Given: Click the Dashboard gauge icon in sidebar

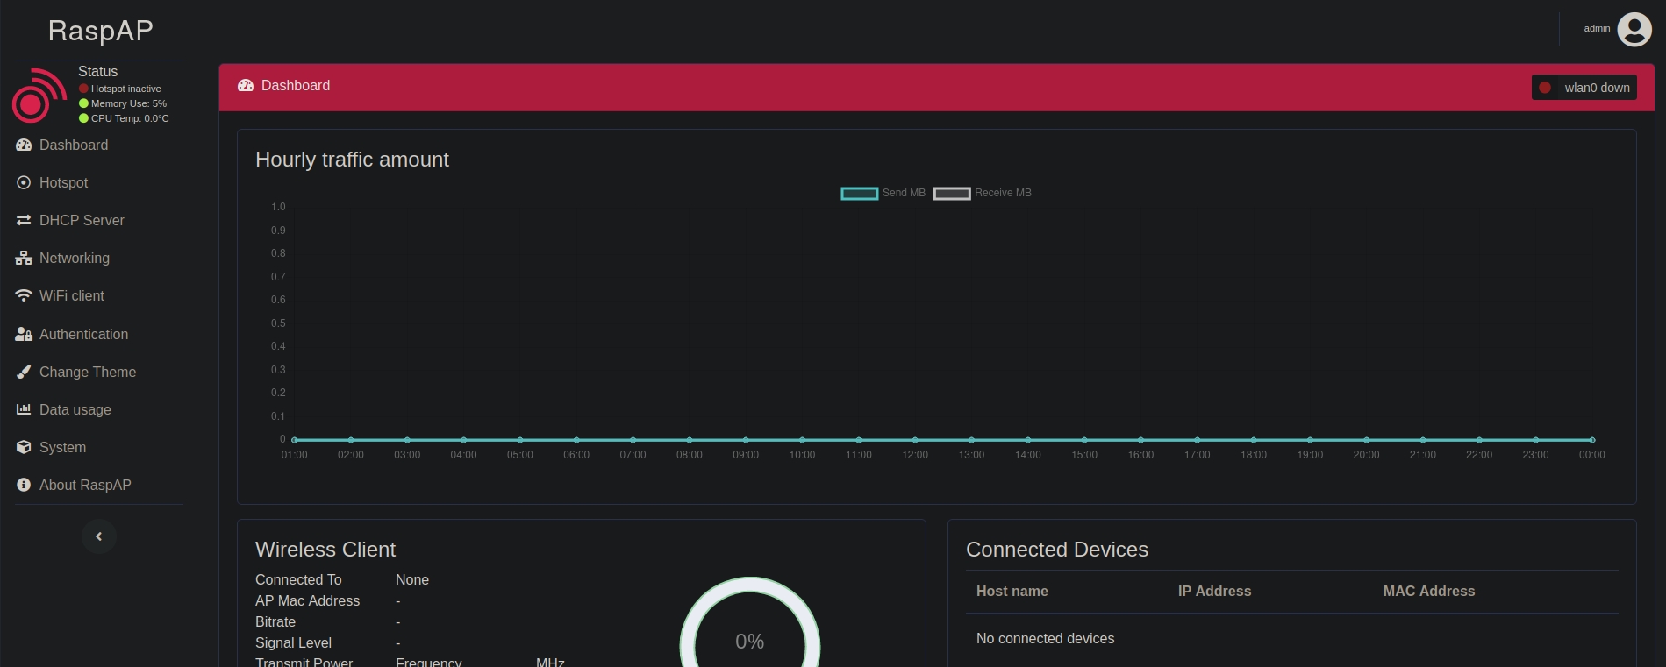Looking at the screenshot, I should point(24,145).
